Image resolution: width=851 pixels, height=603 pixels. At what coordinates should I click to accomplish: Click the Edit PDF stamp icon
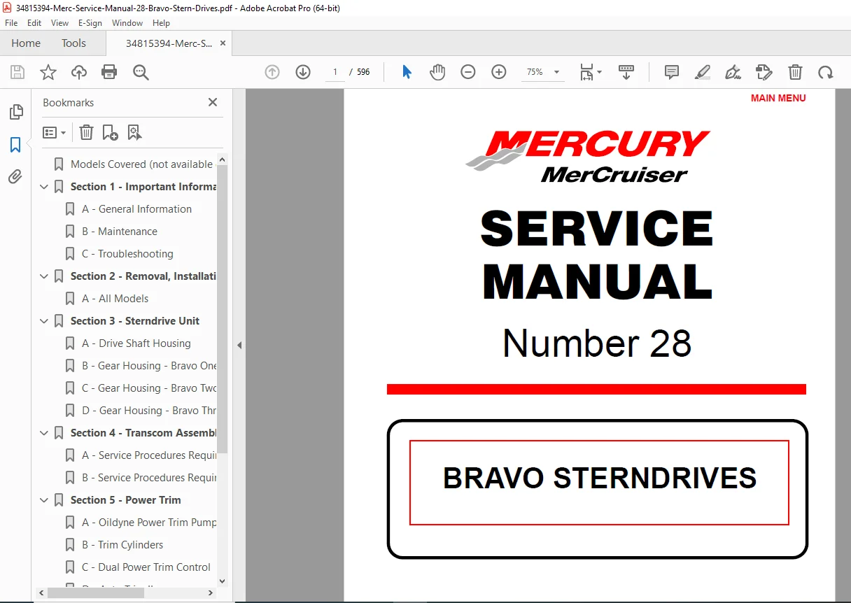click(764, 72)
